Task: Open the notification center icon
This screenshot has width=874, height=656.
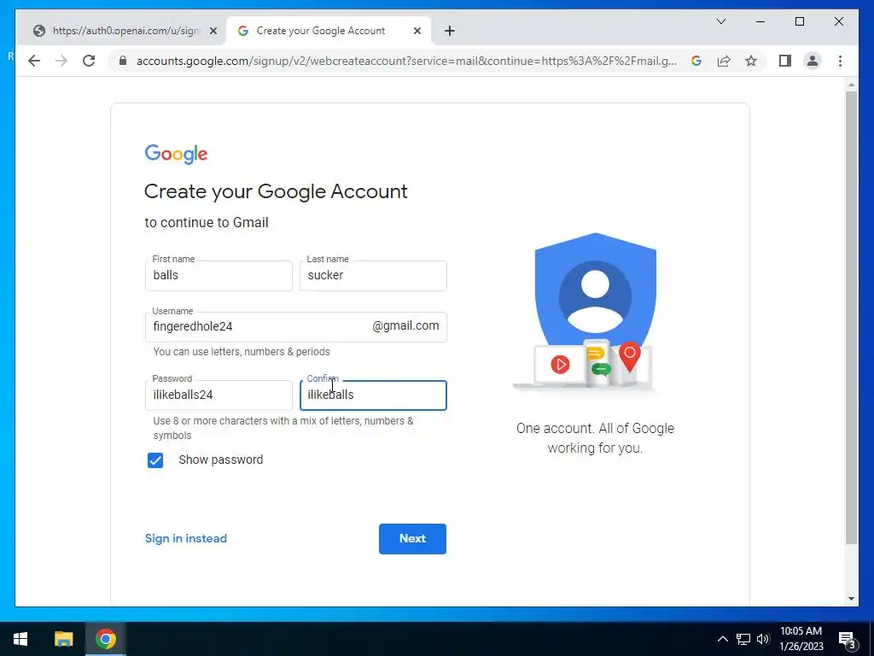Action: [x=847, y=639]
